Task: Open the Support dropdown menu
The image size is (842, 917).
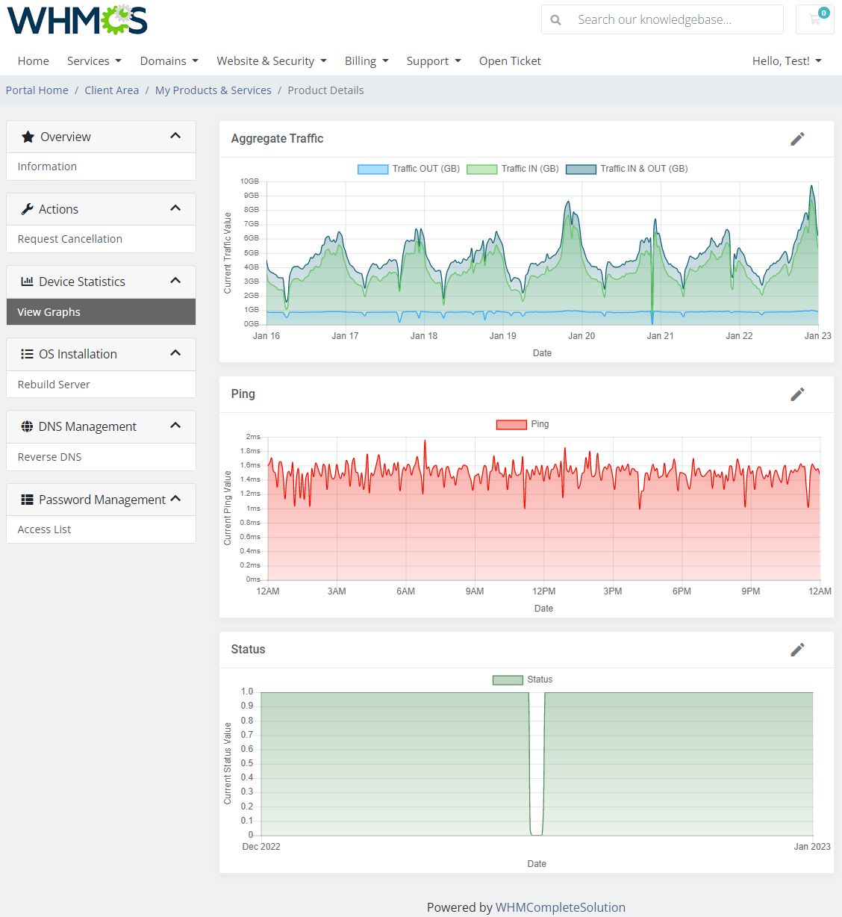Action: pos(434,61)
